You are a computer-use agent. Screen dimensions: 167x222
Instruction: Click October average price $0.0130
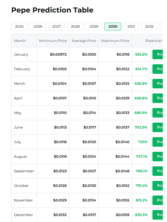click(89, 186)
